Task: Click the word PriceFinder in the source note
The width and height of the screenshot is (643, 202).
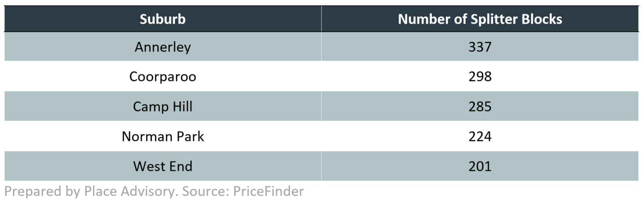Action: point(268,191)
